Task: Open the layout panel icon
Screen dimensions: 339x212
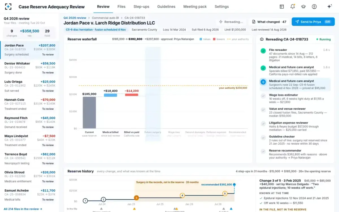Action: (x=282, y=7)
